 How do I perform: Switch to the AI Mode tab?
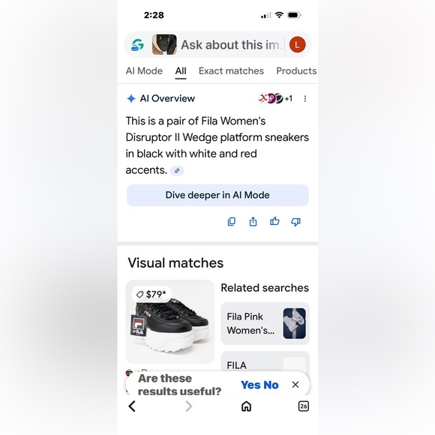tap(144, 71)
